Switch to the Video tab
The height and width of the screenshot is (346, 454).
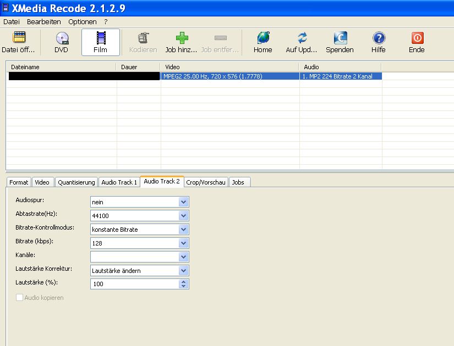42,182
